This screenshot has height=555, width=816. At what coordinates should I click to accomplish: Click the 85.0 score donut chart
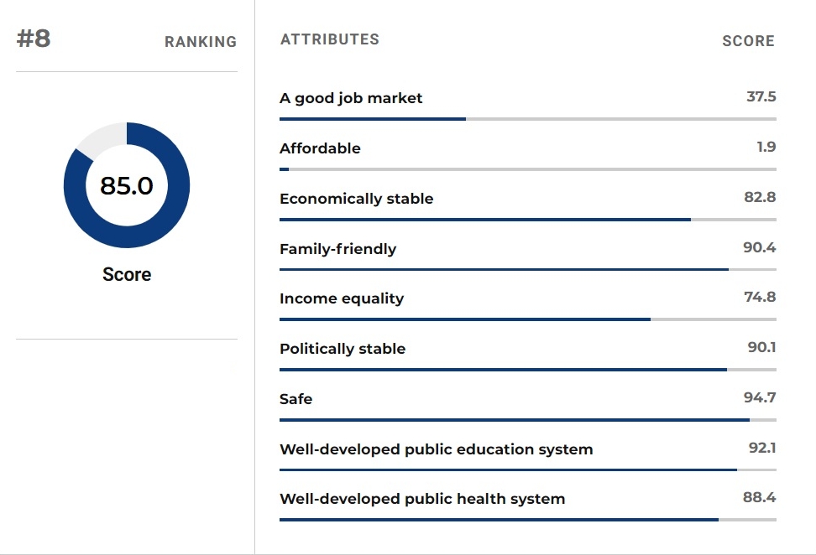tap(127, 185)
